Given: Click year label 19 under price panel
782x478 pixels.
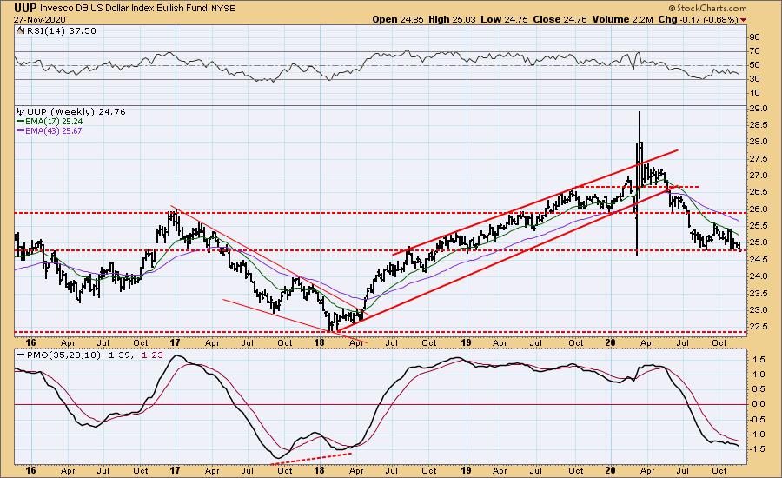Looking at the screenshot, I should tap(466, 342).
